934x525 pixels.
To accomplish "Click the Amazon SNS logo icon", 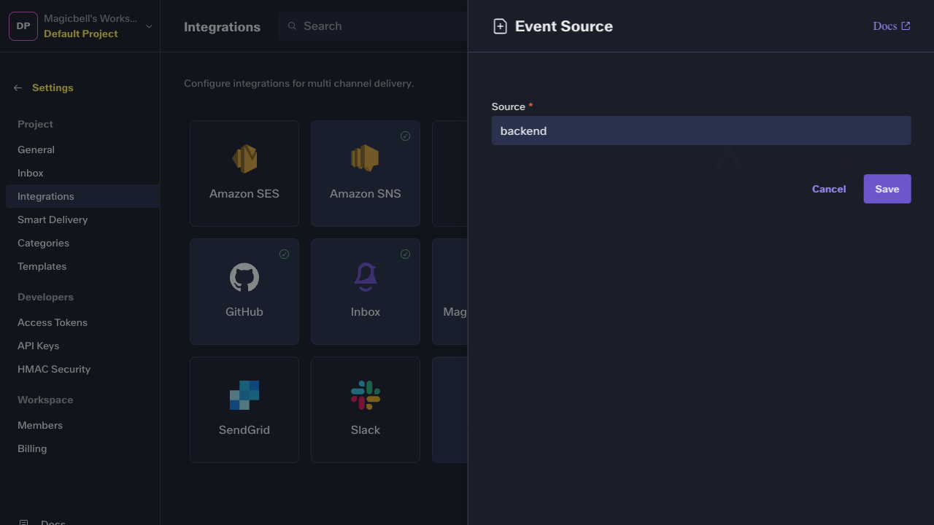I will click(x=365, y=158).
